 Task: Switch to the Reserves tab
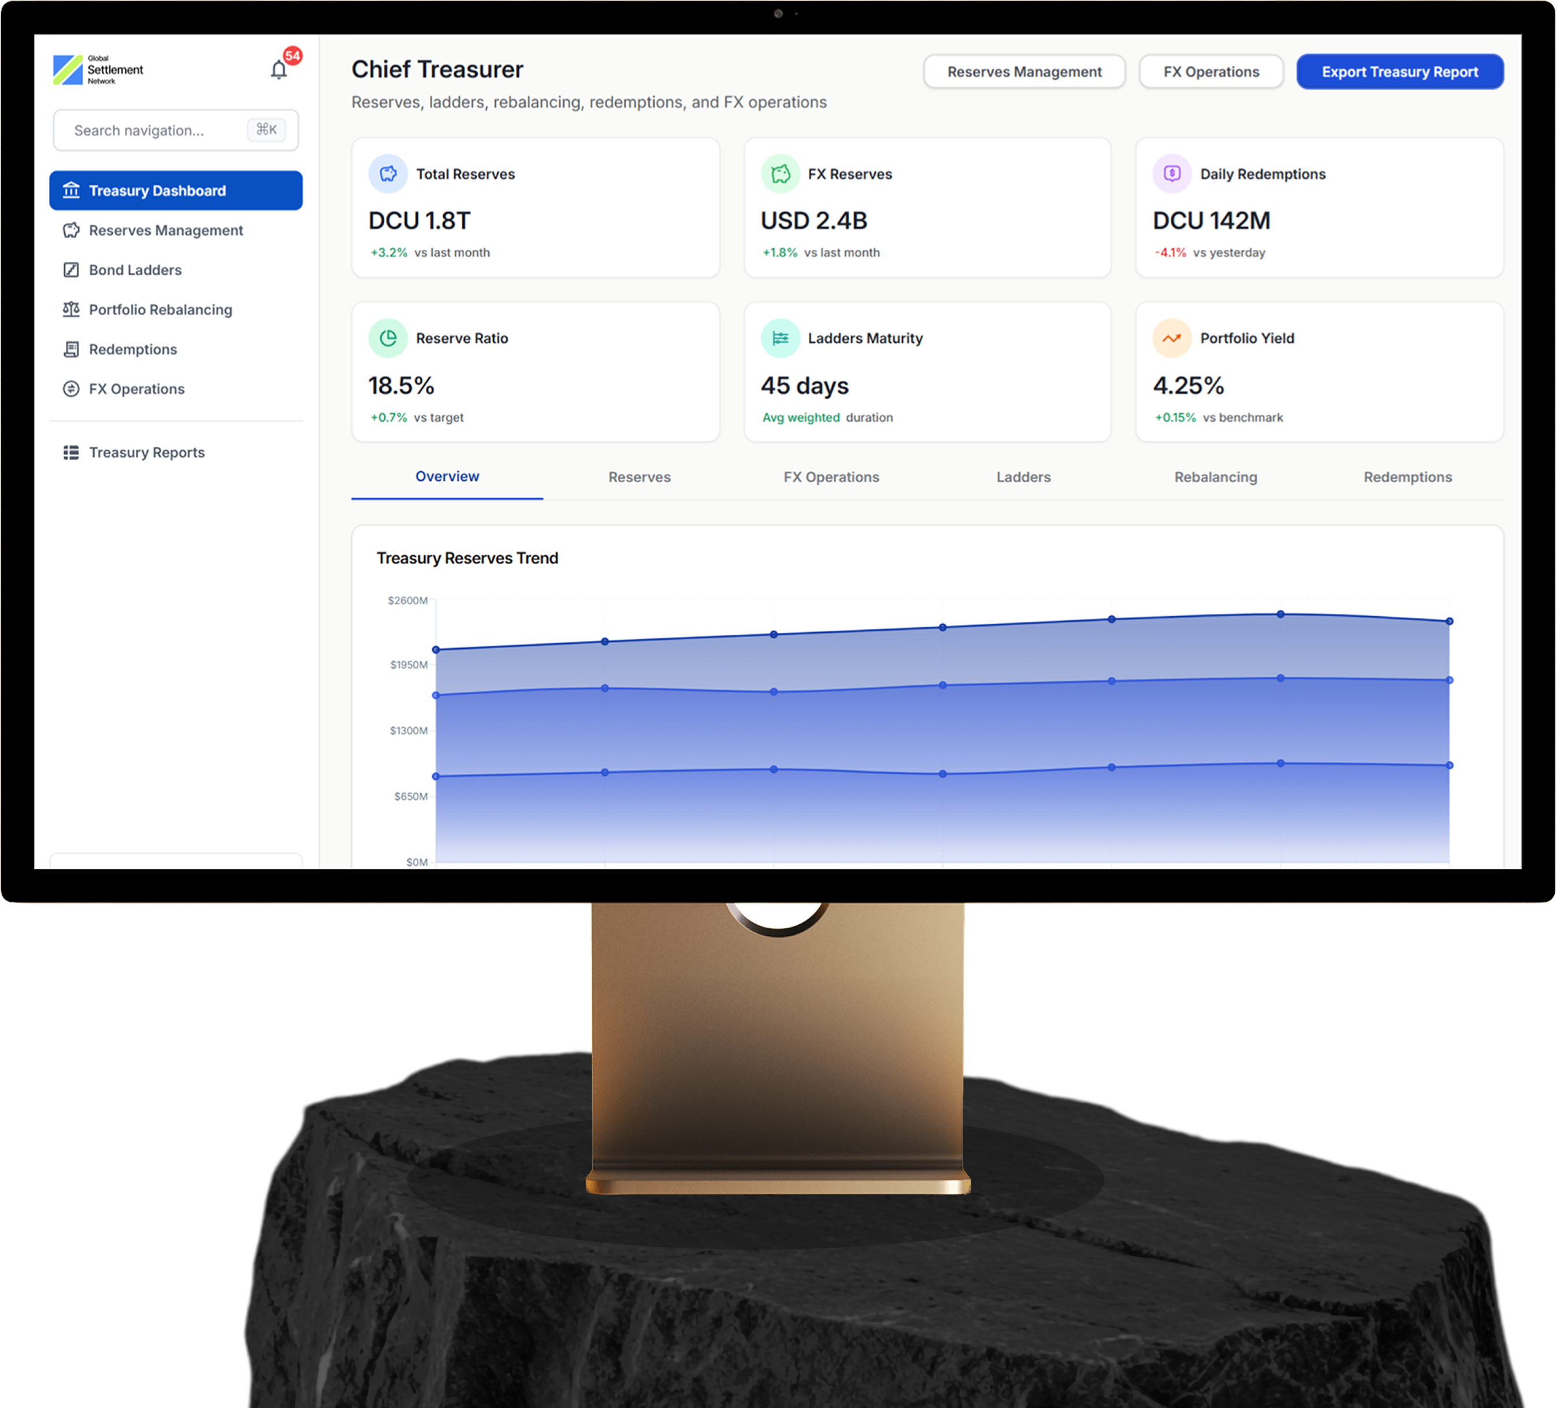coord(639,477)
